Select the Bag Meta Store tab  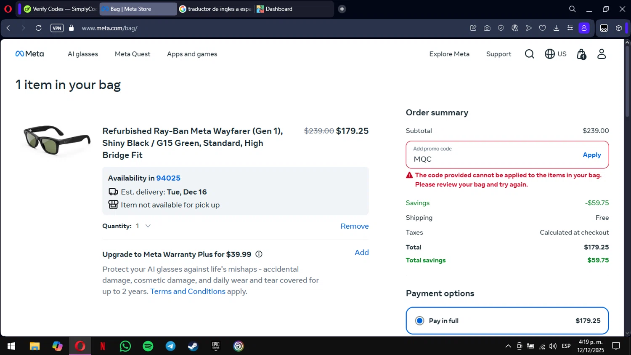(138, 9)
